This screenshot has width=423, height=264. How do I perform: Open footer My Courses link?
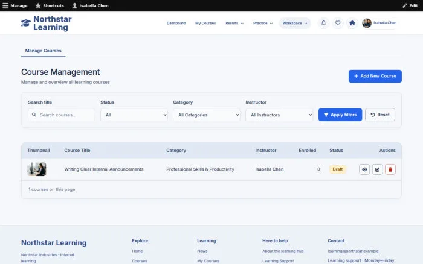coord(208,261)
